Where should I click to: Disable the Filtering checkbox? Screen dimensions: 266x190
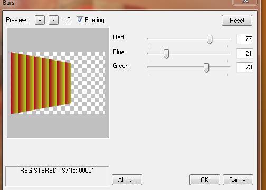pyautogui.click(x=80, y=20)
